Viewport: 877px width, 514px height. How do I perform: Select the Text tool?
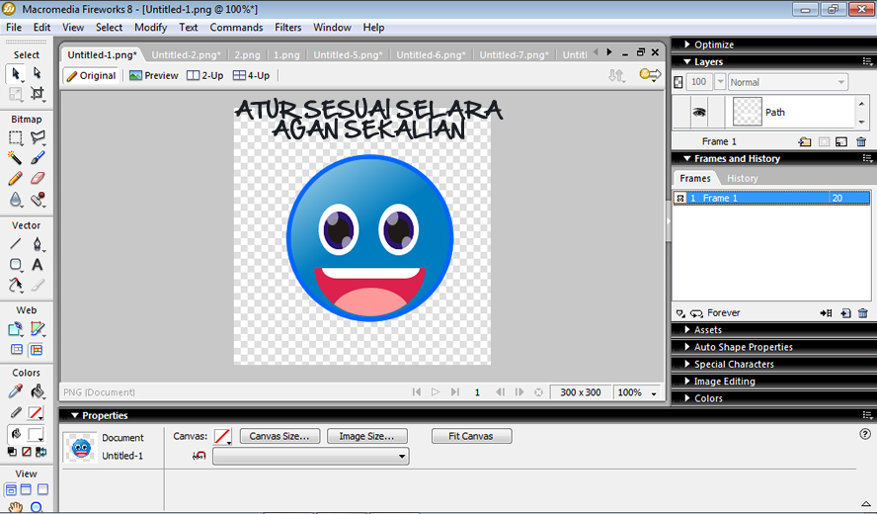point(37,265)
